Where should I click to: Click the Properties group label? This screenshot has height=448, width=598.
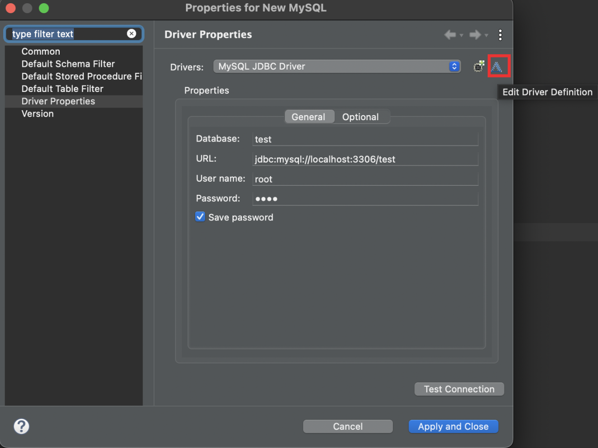click(206, 91)
